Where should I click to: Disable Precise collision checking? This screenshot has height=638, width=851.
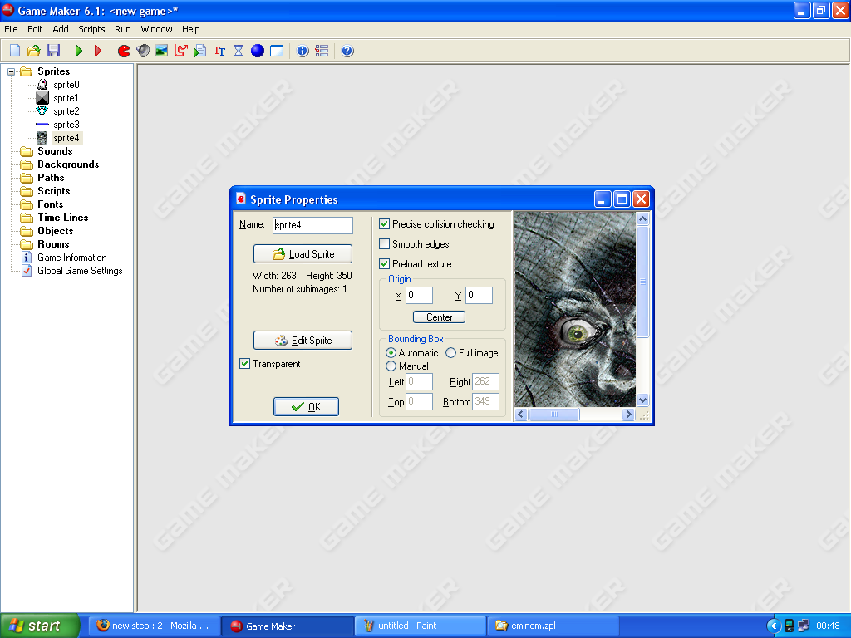385,224
